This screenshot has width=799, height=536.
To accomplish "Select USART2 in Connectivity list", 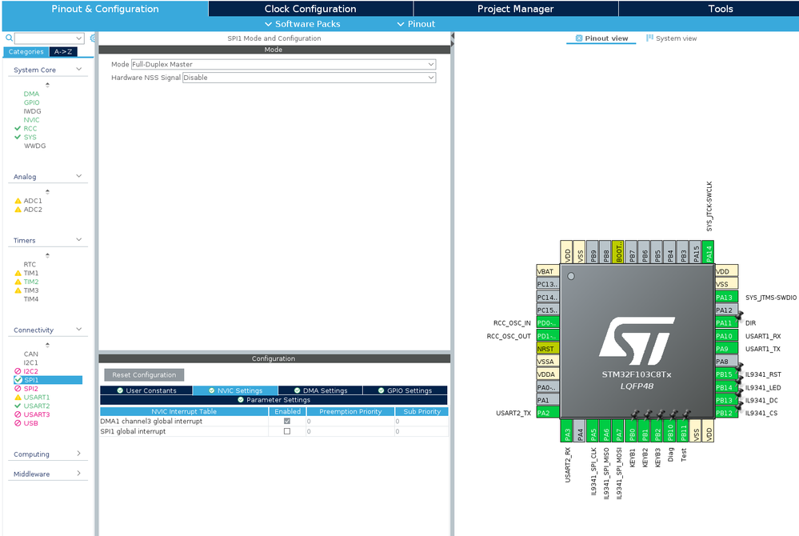I will [37, 406].
